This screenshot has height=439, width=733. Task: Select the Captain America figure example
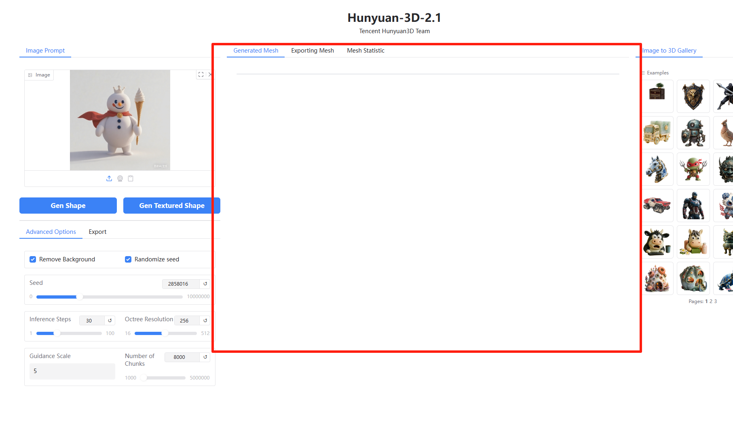(693, 206)
